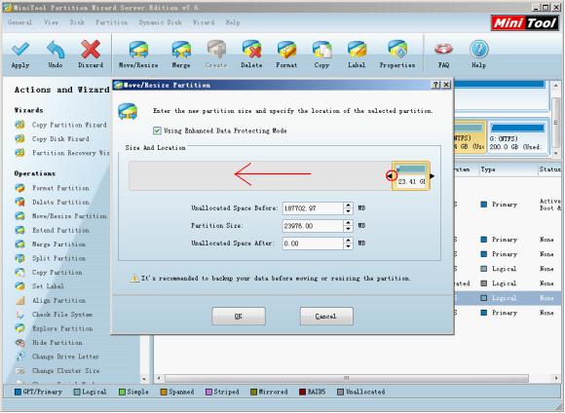Focus the Unallocated Space Before field
The width and height of the screenshot is (565, 413).
click(x=313, y=208)
